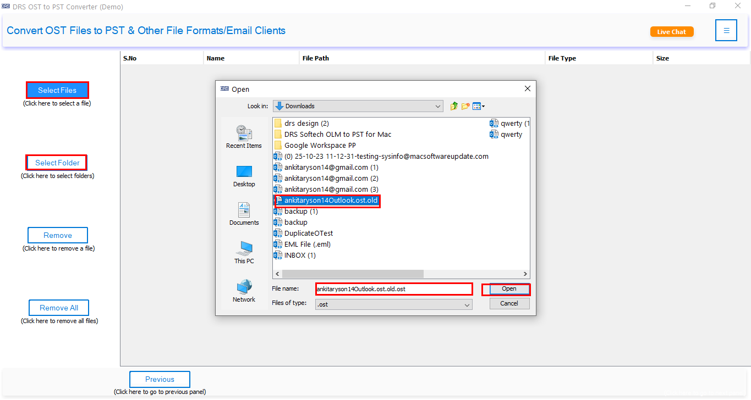
Task: Select the testing-sysinfo@macsoftwareupdate.com file
Action: (381, 156)
